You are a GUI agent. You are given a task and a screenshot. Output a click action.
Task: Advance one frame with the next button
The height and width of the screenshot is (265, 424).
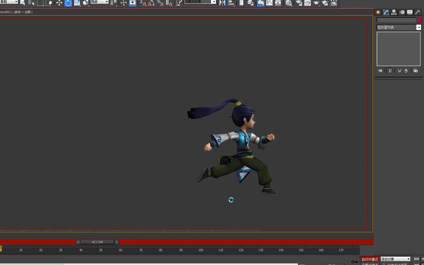[x=116, y=242]
